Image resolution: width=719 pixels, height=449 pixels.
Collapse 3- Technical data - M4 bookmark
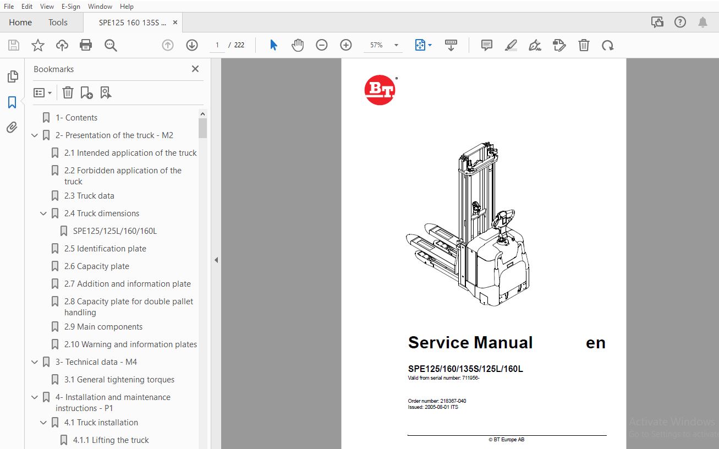35,362
